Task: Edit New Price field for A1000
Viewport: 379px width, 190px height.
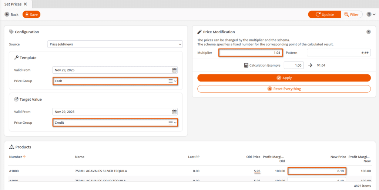Action: coord(317,171)
